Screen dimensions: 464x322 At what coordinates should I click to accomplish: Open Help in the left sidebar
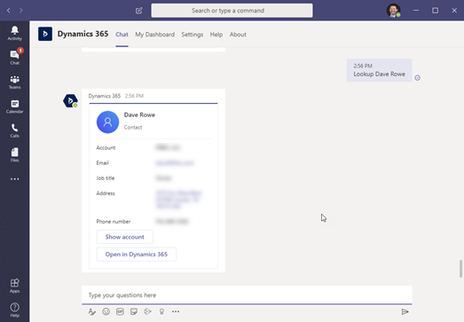[x=14, y=310]
